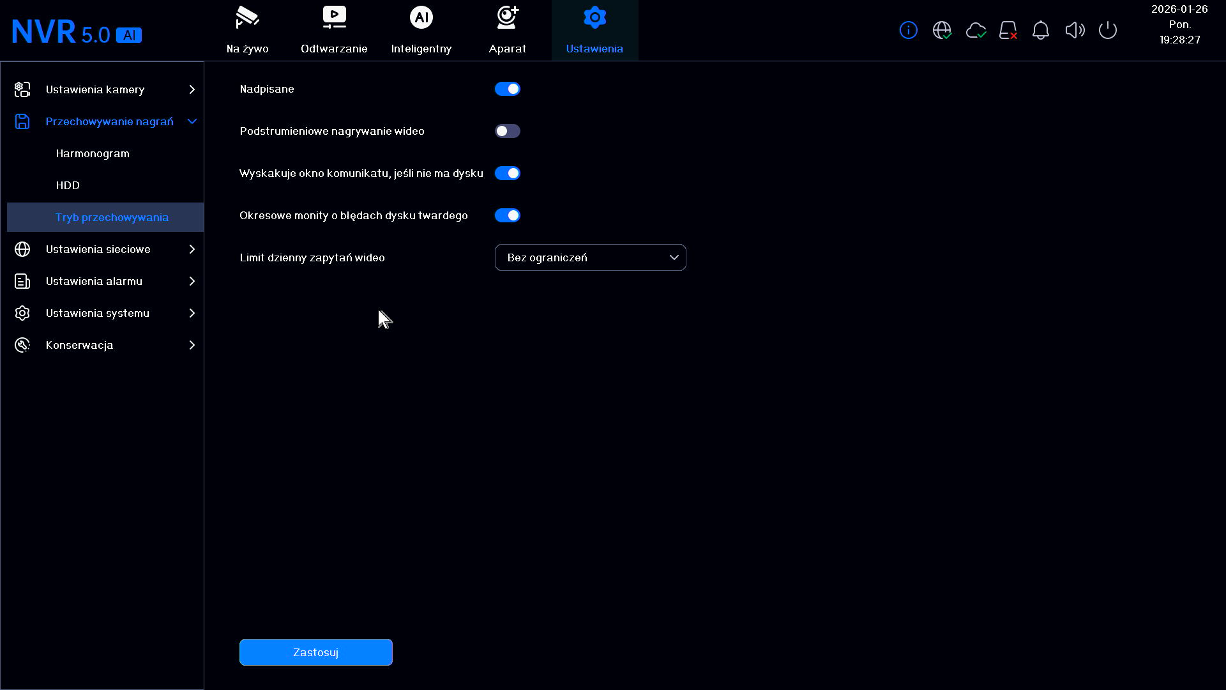The image size is (1226, 690).
Task: Click the Zastosuj apply button
Action: tap(316, 652)
